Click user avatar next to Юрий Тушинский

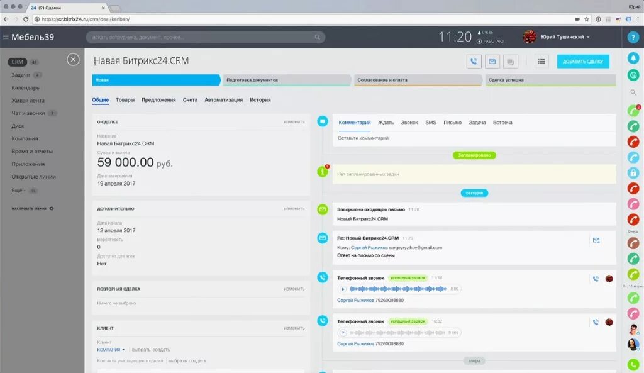[530, 37]
